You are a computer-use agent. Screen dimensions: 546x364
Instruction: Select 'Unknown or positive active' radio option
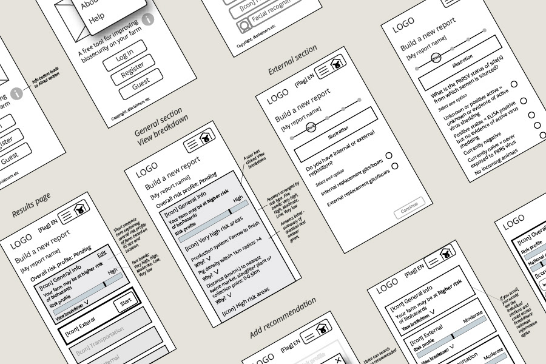point(514,84)
